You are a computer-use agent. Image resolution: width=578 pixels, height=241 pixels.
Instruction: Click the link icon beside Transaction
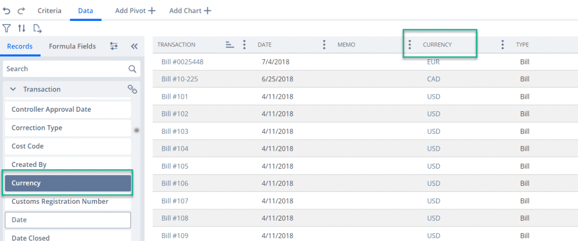(x=132, y=89)
